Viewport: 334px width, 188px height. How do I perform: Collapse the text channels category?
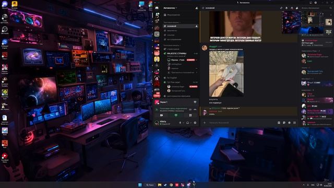click(172, 22)
